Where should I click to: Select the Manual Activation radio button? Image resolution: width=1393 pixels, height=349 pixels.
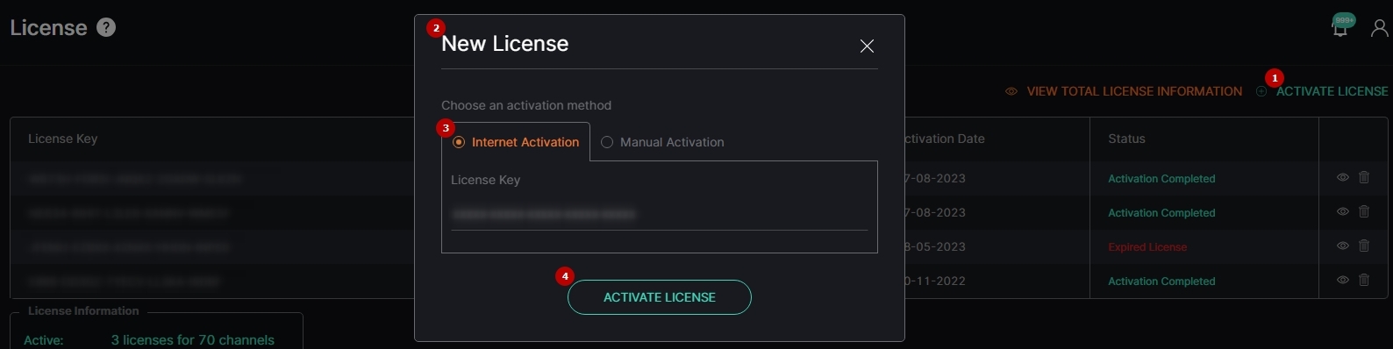click(606, 142)
